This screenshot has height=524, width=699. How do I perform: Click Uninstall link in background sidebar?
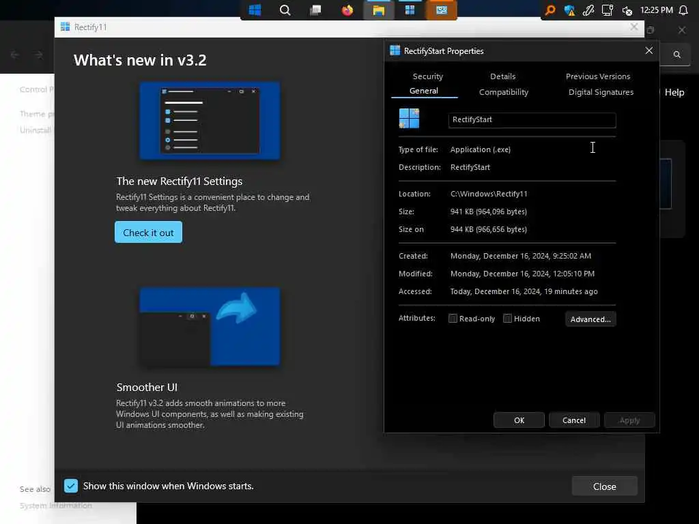click(35, 130)
